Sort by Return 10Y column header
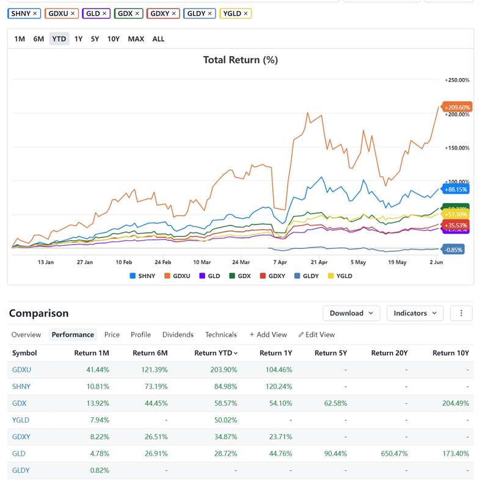This screenshot has width=483, height=488. [451, 353]
